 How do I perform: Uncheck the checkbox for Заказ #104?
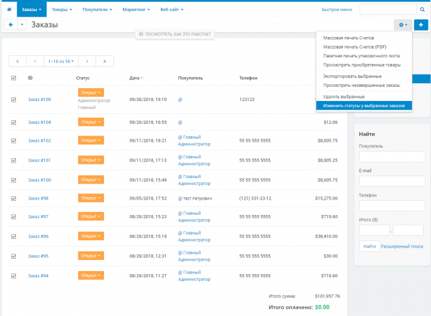coord(14,123)
